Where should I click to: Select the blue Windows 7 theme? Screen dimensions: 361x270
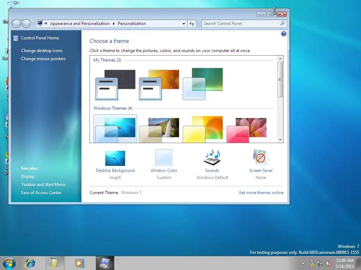point(115,129)
